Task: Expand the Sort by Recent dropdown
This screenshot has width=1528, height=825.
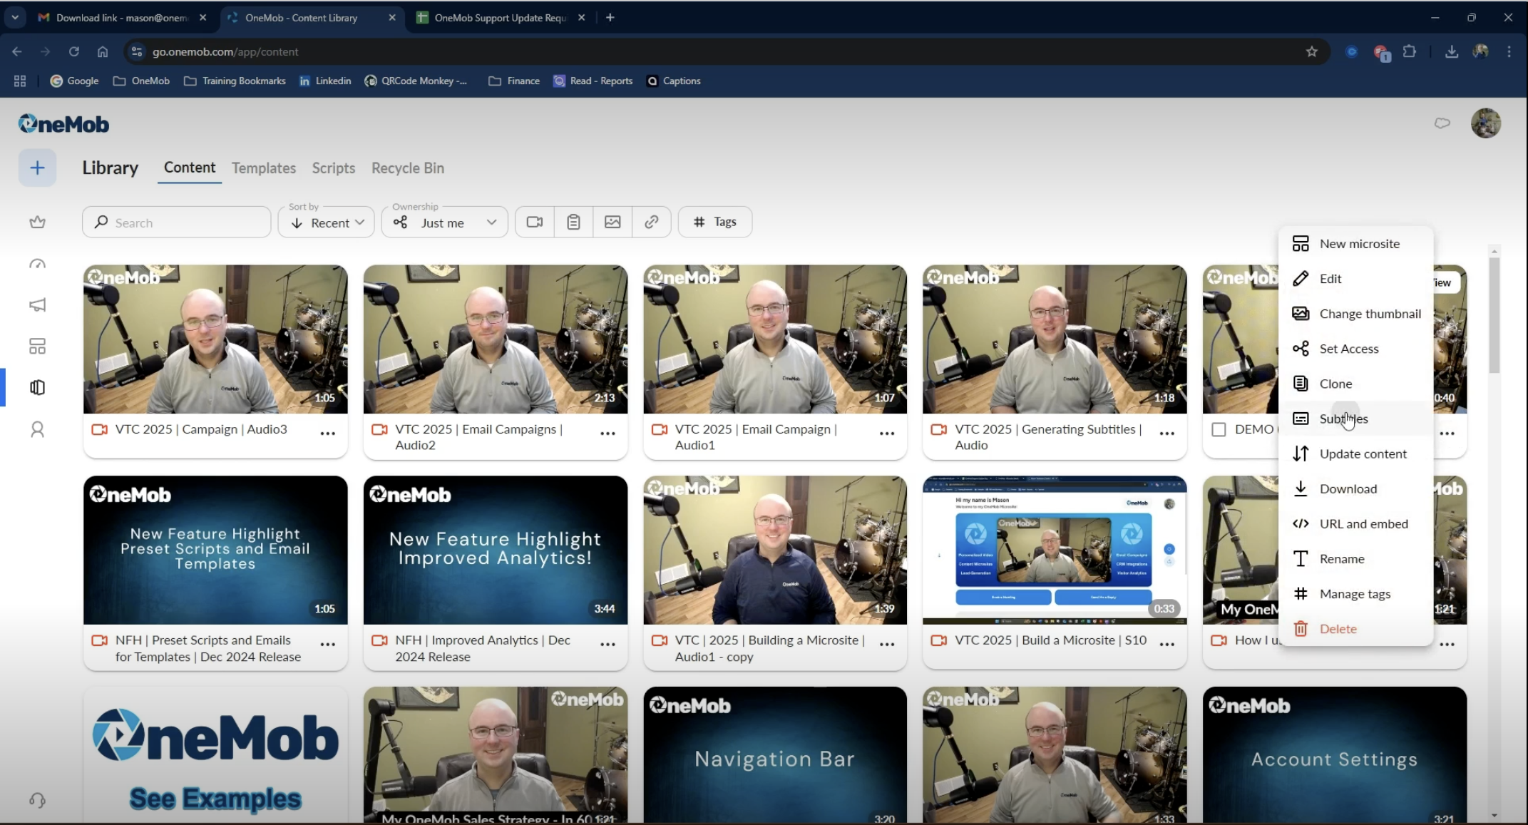Action: pos(327,222)
